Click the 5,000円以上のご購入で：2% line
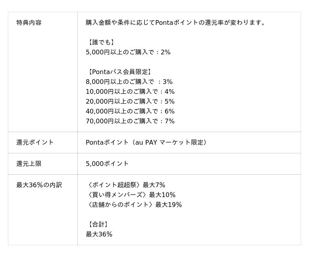 click(x=128, y=52)
